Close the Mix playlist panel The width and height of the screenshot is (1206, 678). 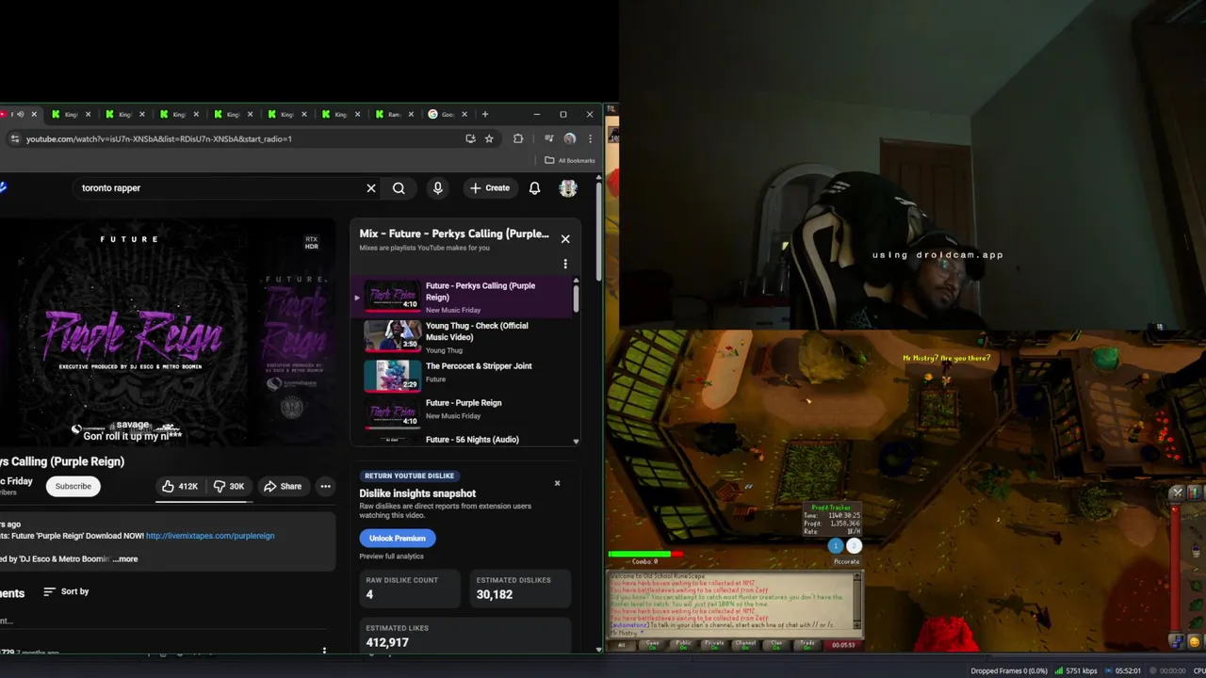pos(565,239)
